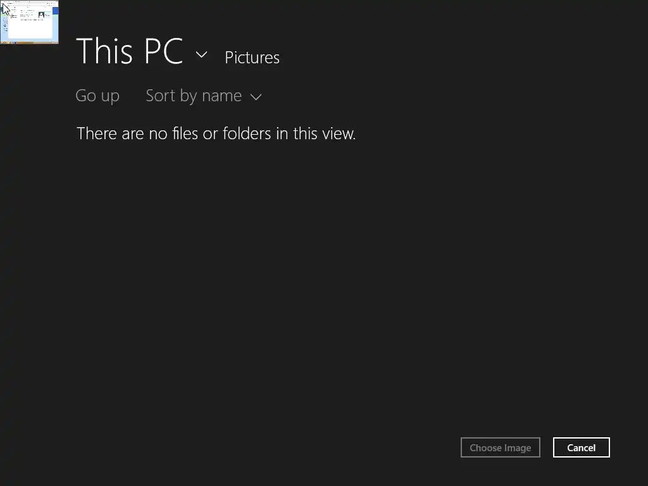The width and height of the screenshot is (648, 486).
Task: Change file sorting via sort arrow
Action: click(x=256, y=97)
